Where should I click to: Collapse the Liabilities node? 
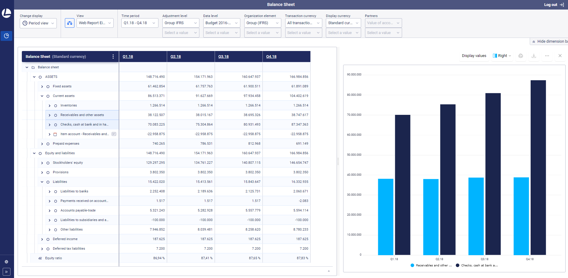42,182
